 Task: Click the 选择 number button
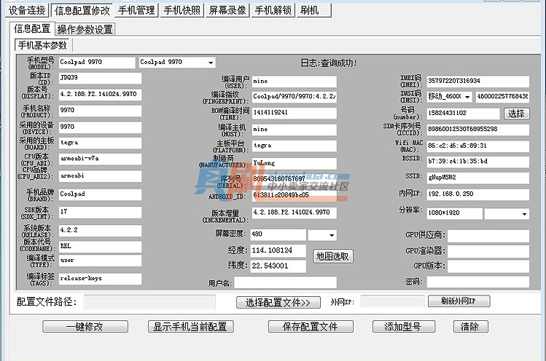click(516, 114)
